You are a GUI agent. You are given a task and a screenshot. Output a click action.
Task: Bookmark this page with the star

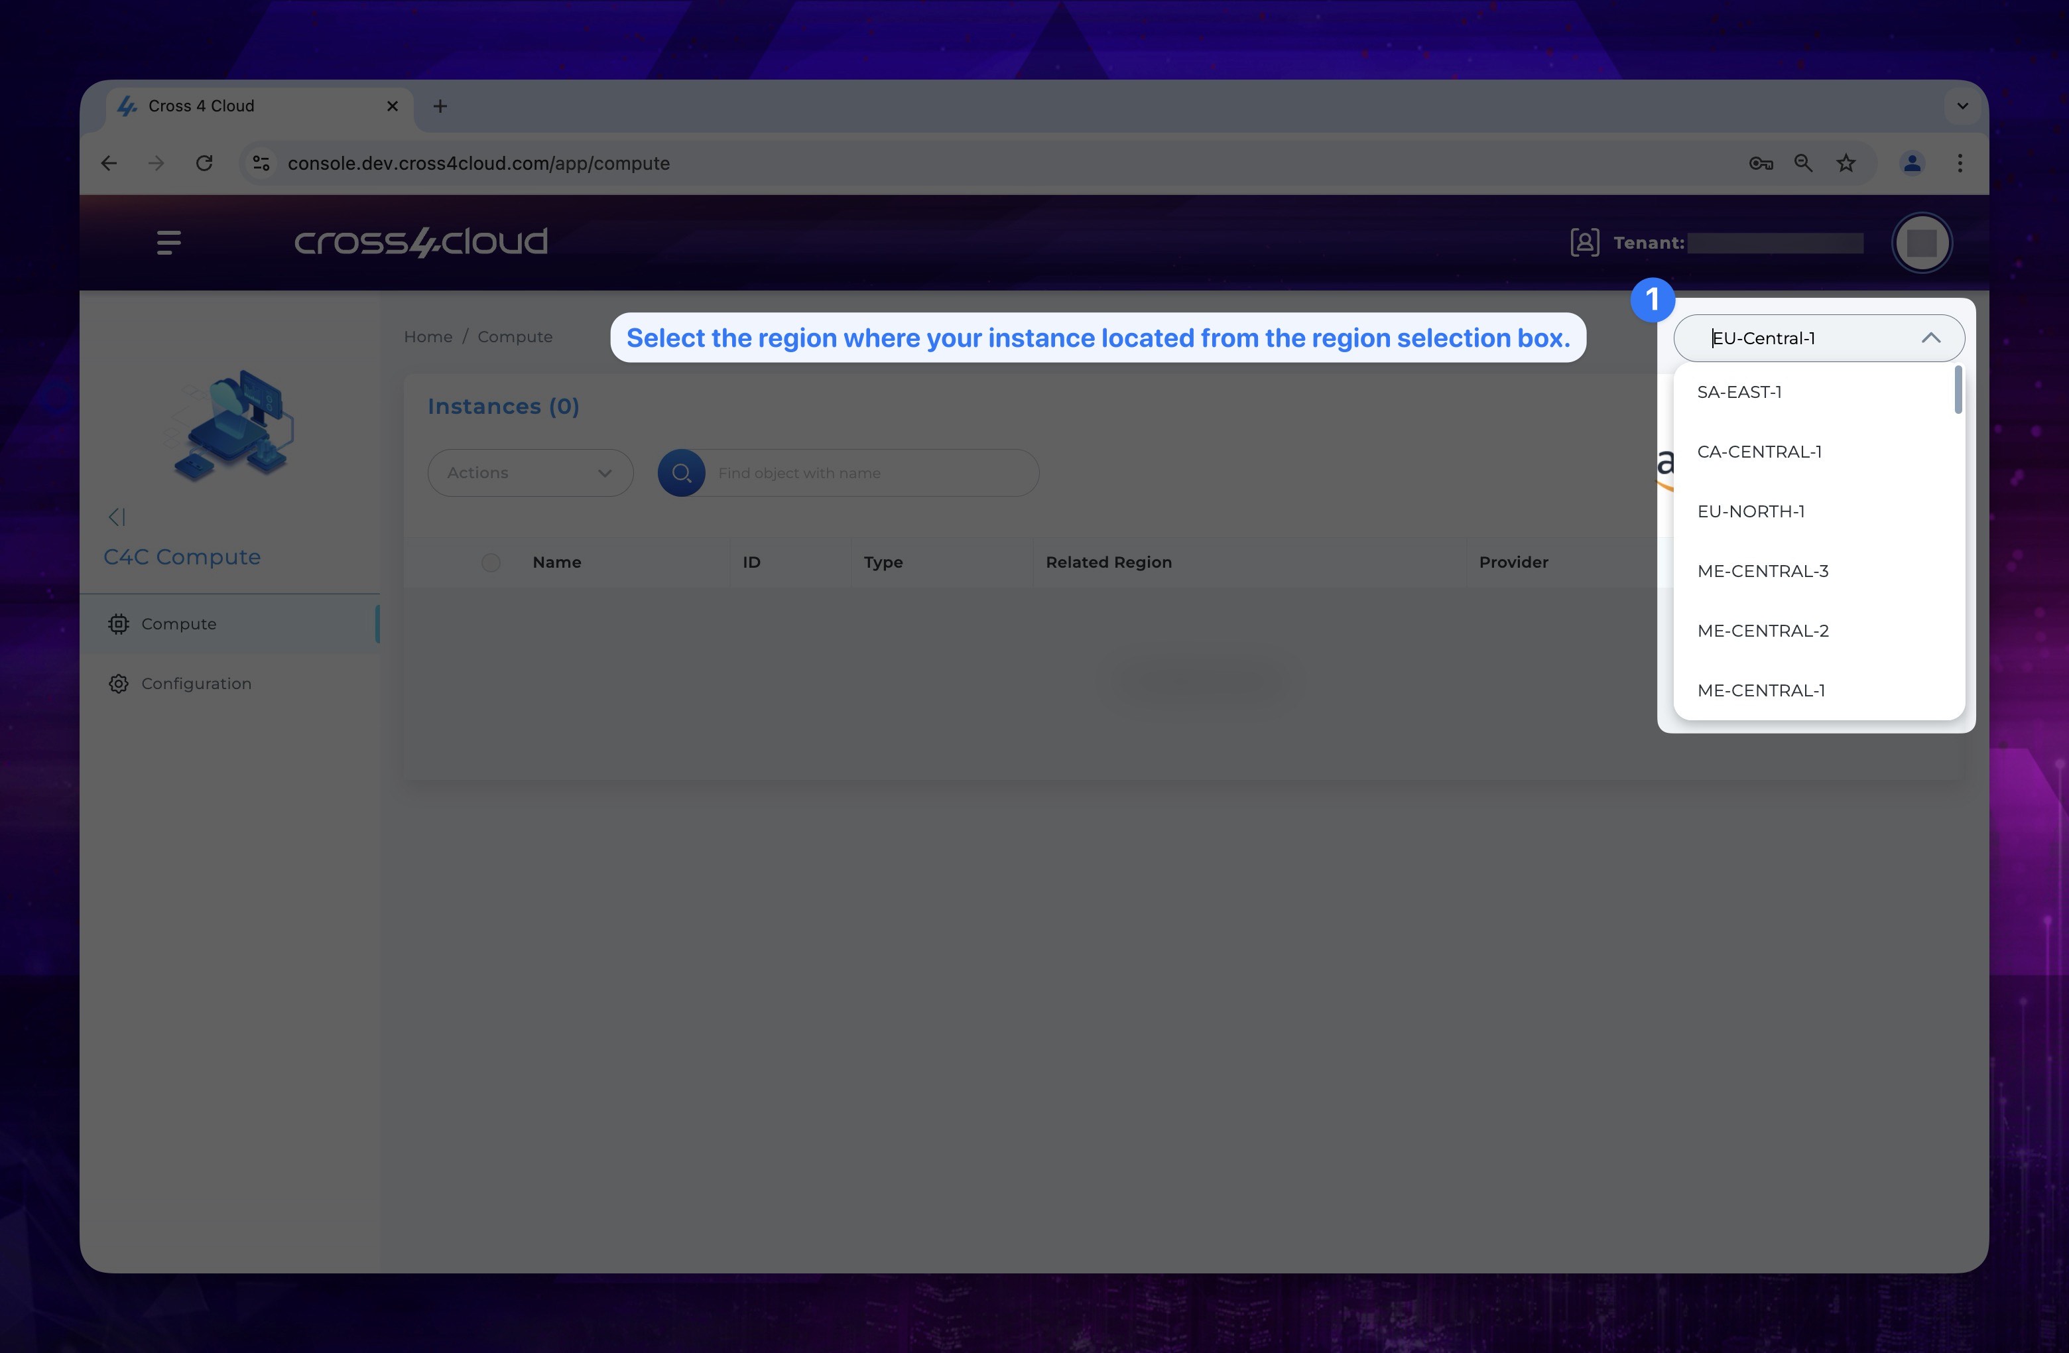(1846, 163)
